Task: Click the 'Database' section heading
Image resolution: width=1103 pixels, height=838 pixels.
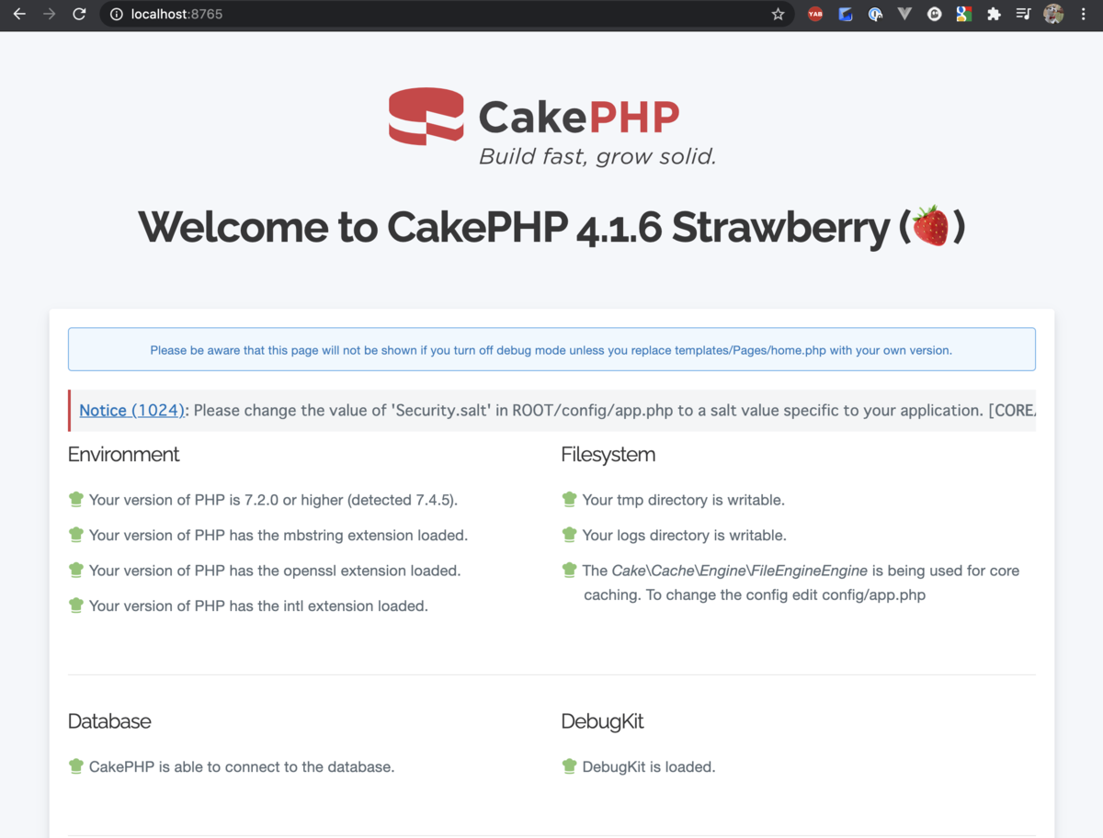Action: point(109,721)
